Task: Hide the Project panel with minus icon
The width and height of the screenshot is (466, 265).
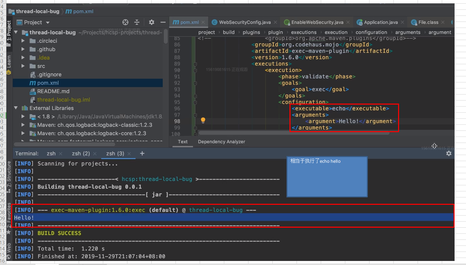Action: pos(163,22)
